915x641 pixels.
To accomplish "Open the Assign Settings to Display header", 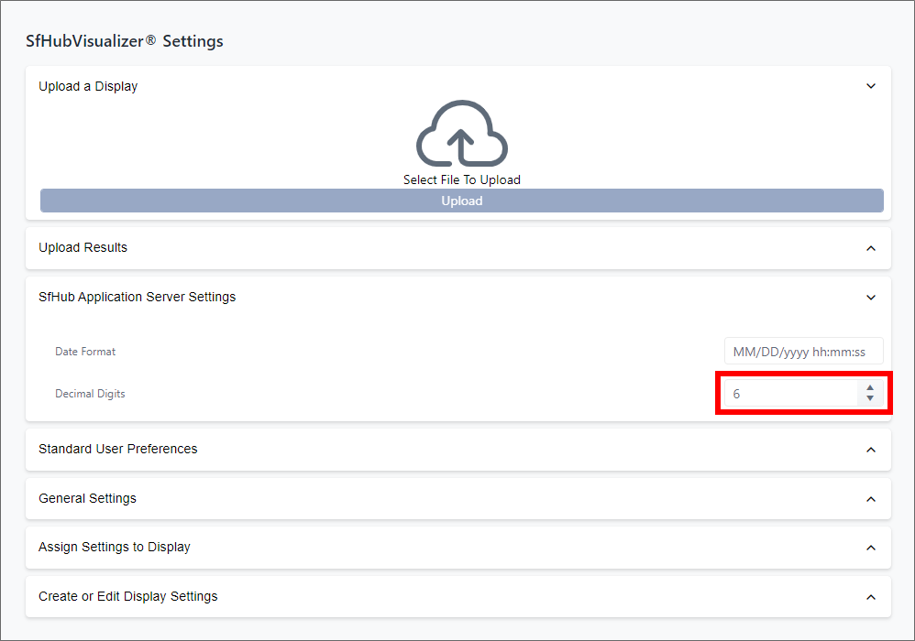I will (x=115, y=547).
